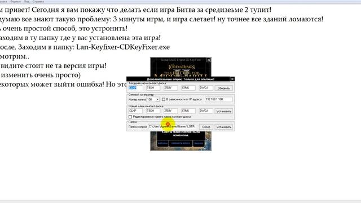The height and width of the screenshot is (203, 361).
Task: Click the line 'видите стоит не та версия игры!'
Action: [x=53, y=65]
